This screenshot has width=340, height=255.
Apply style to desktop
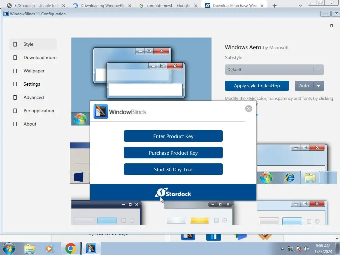pyautogui.click(x=257, y=86)
